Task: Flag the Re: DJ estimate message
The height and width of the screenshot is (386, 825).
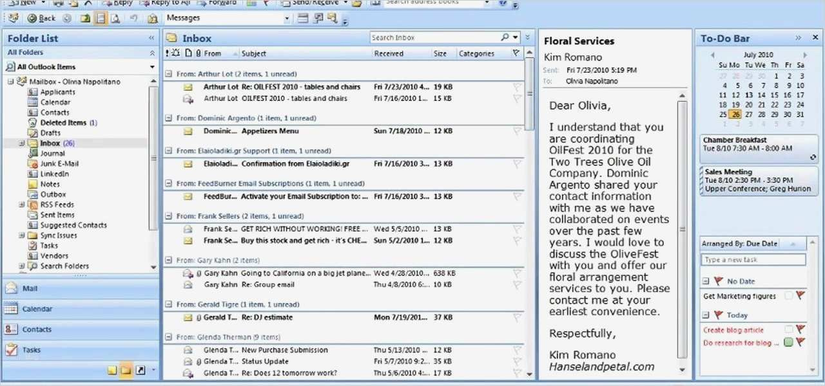Action: tap(517, 317)
